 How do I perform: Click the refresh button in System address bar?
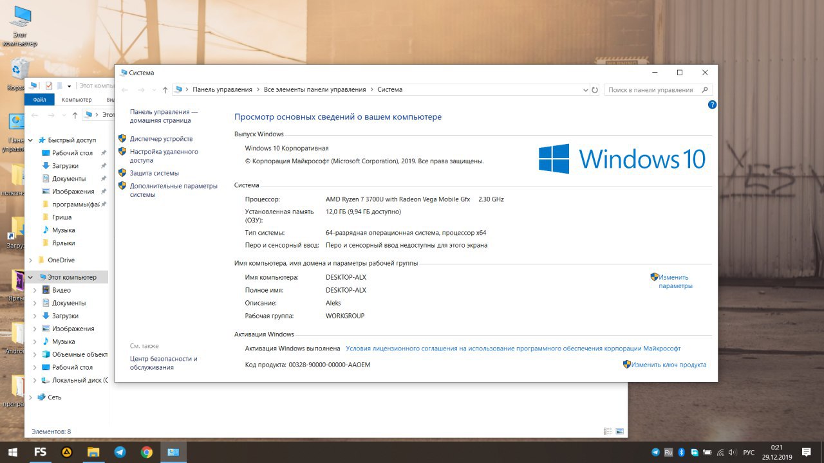pyautogui.click(x=595, y=90)
